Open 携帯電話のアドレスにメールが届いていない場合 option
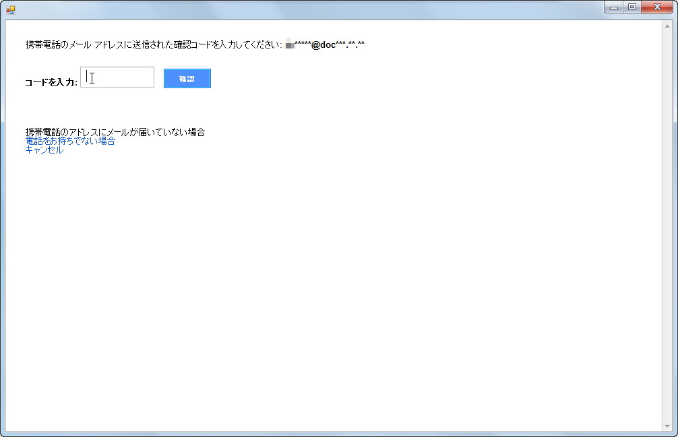 tap(115, 132)
